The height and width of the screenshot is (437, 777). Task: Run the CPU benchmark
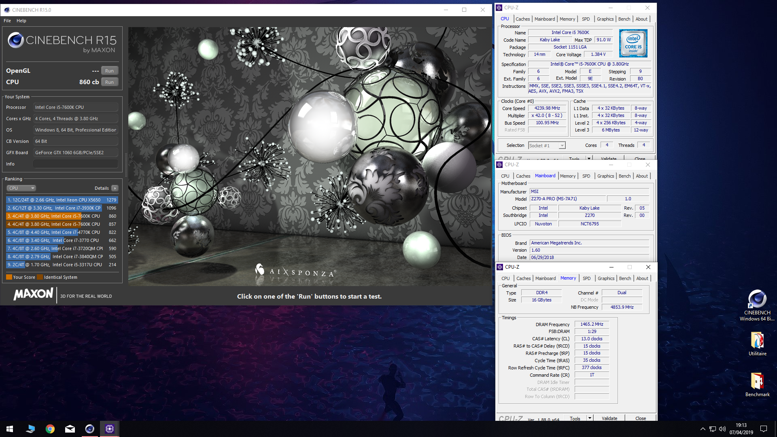pyautogui.click(x=109, y=82)
